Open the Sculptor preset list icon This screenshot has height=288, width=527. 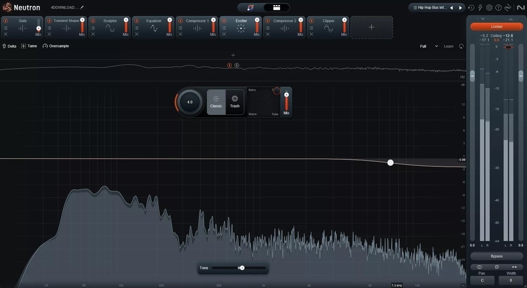click(x=93, y=28)
